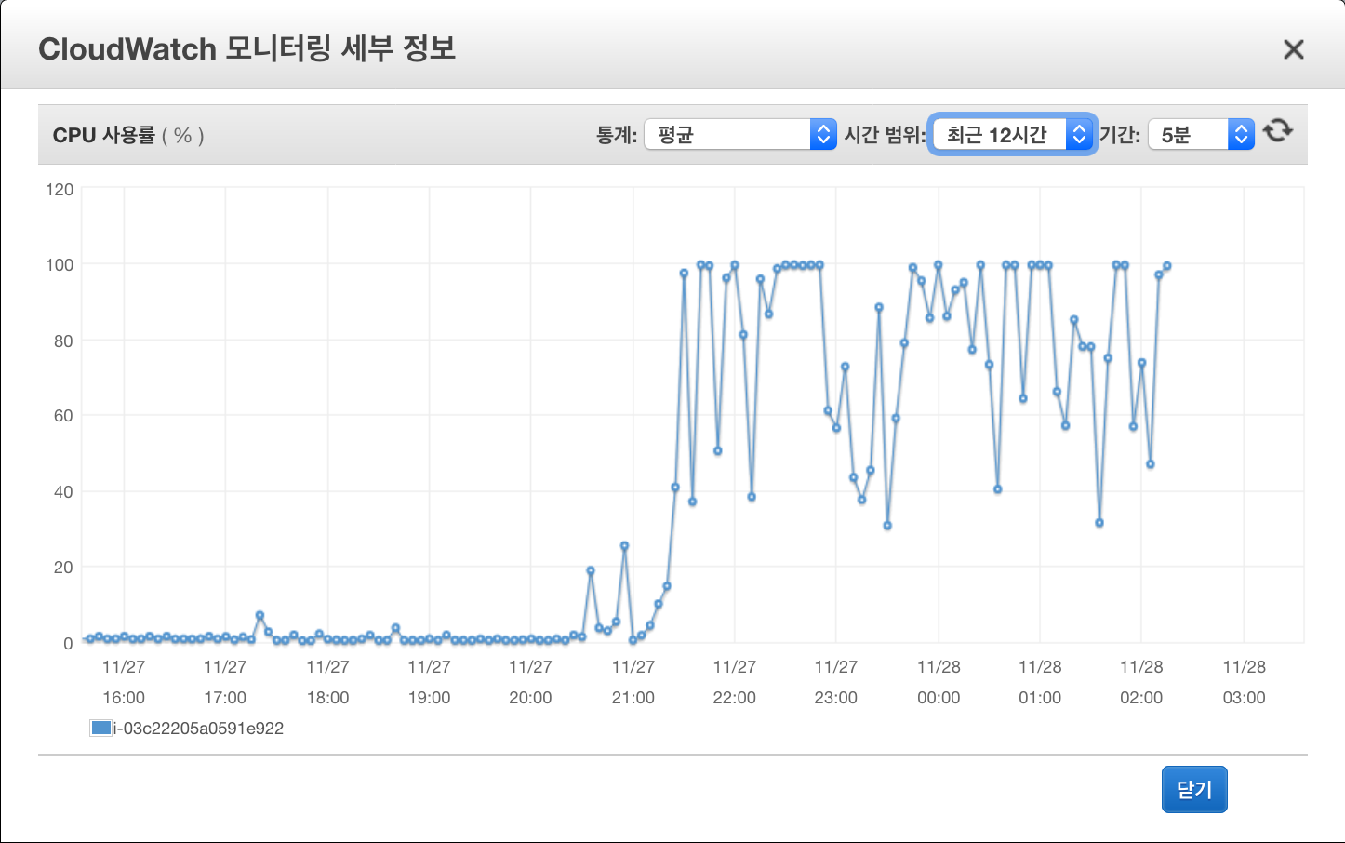Open the 기간 5분 dropdown

click(1201, 135)
